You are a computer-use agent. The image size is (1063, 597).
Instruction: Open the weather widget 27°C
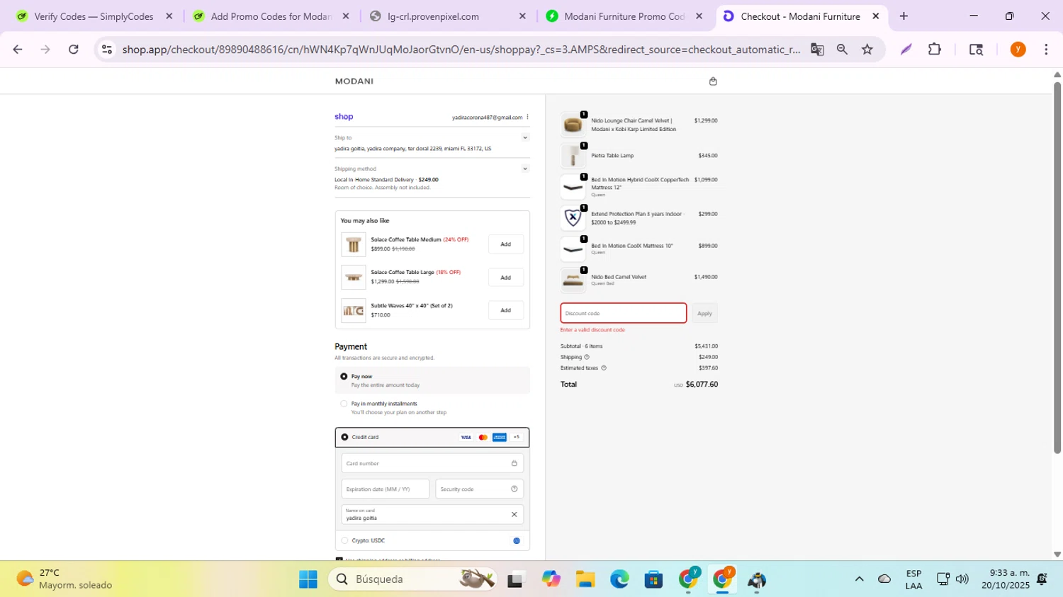pyautogui.click(x=64, y=579)
